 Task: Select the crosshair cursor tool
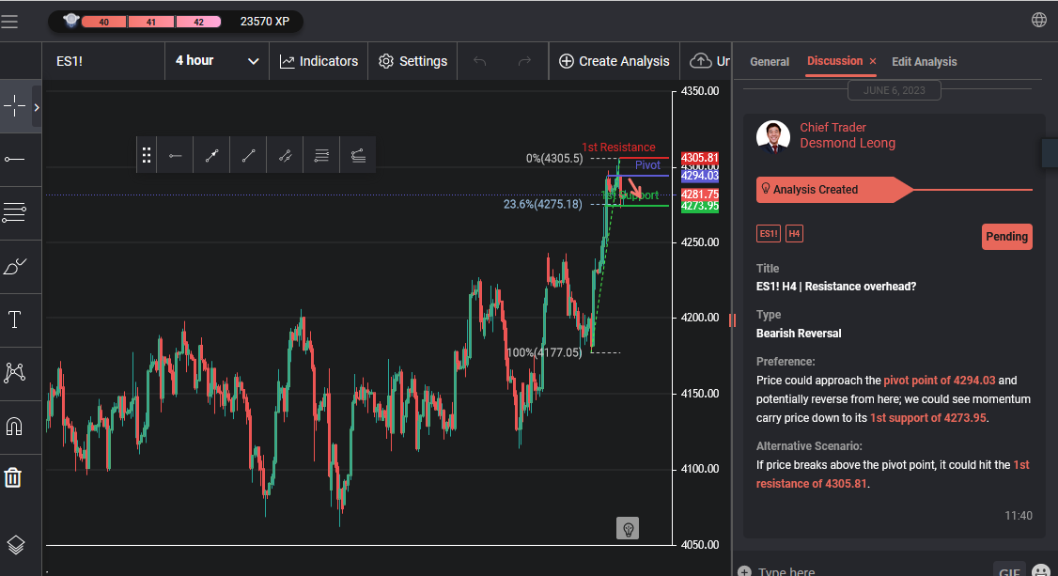tap(14, 106)
